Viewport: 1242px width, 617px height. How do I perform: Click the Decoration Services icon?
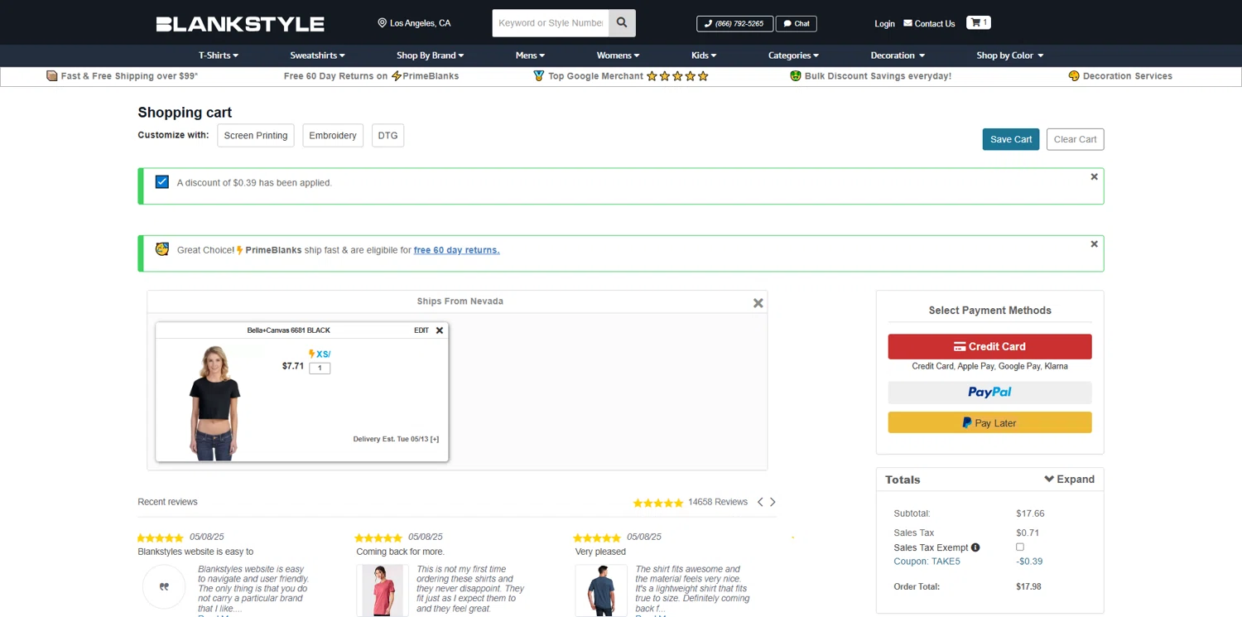tap(1074, 76)
